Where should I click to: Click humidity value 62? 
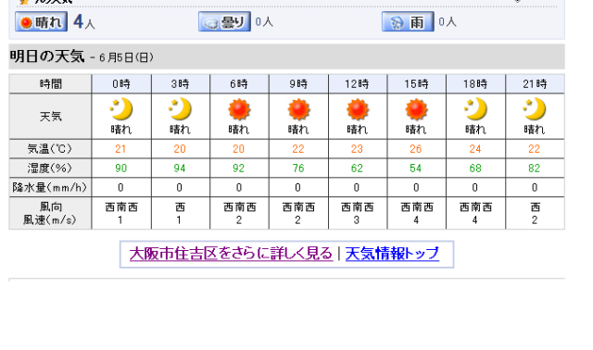[357, 169]
